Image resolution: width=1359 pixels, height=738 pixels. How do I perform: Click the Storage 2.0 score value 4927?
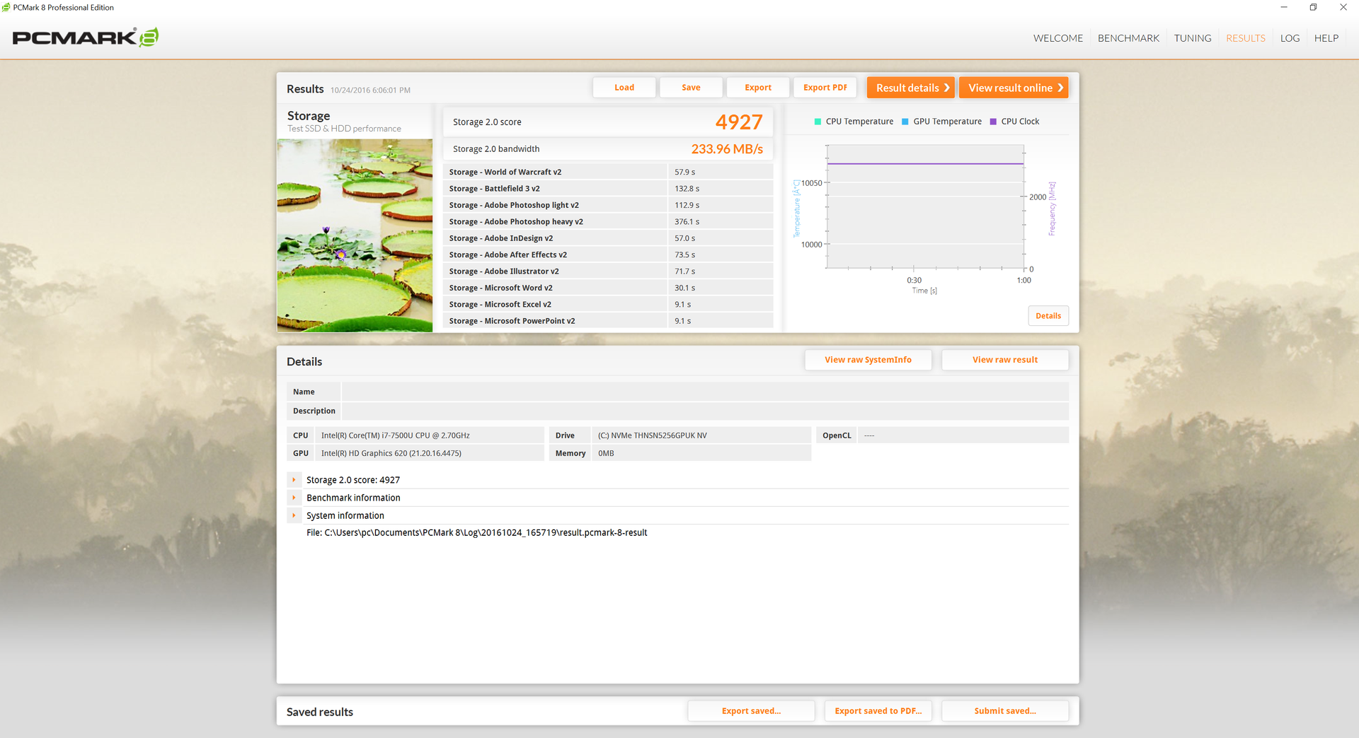[739, 122]
